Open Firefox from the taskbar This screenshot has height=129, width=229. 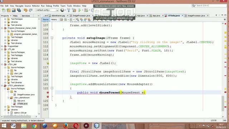coord(65,126)
